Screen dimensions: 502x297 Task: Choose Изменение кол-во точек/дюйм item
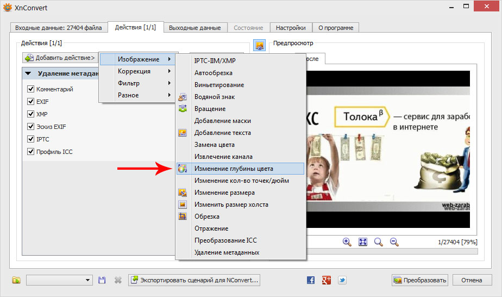tap(240, 181)
